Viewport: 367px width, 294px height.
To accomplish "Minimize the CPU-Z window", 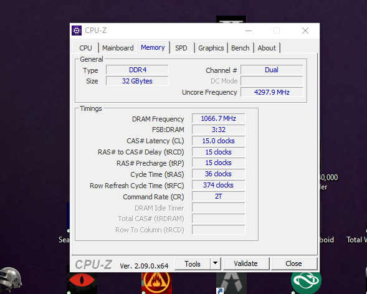I will 249,31.
